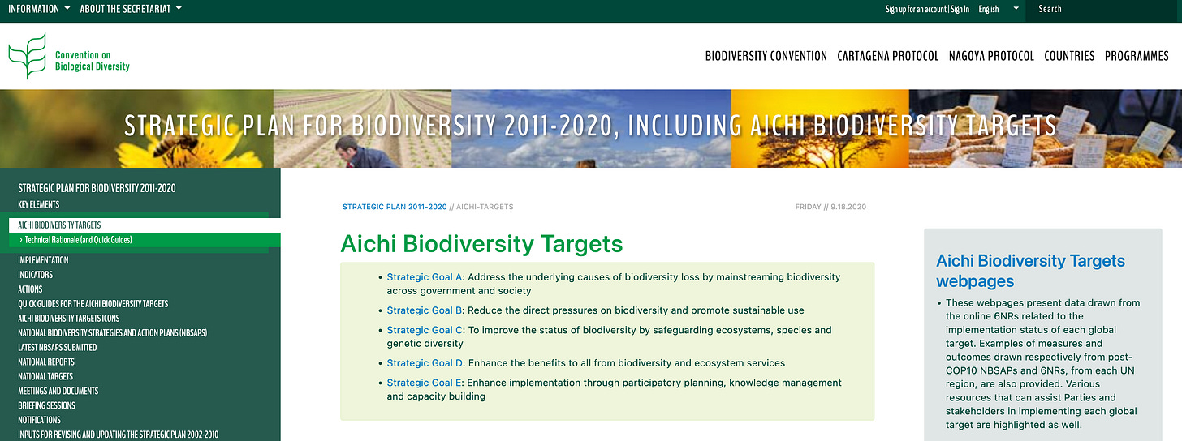Click the Convention on Biological Diversity leaf logo
This screenshot has height=441, width=1182.
27,56
